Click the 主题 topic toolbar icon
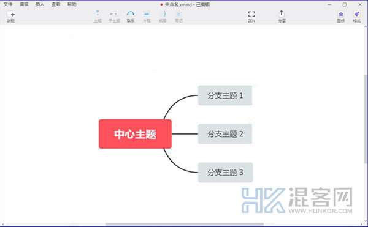The image size is (368, 227). pyautogui.click(x=98, y=17)
